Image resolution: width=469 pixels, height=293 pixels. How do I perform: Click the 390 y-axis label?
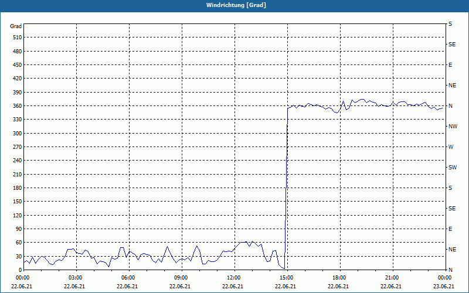[x=17, y=93]
